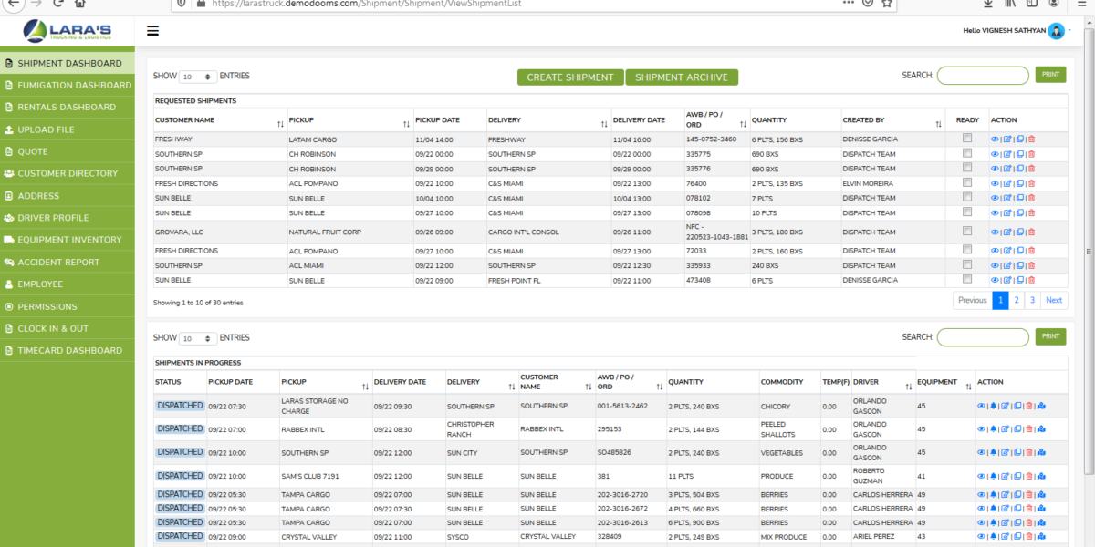Open the Show entries dropdown for shipments in progress
1095x547 pixels.
(x=198, y=337)
